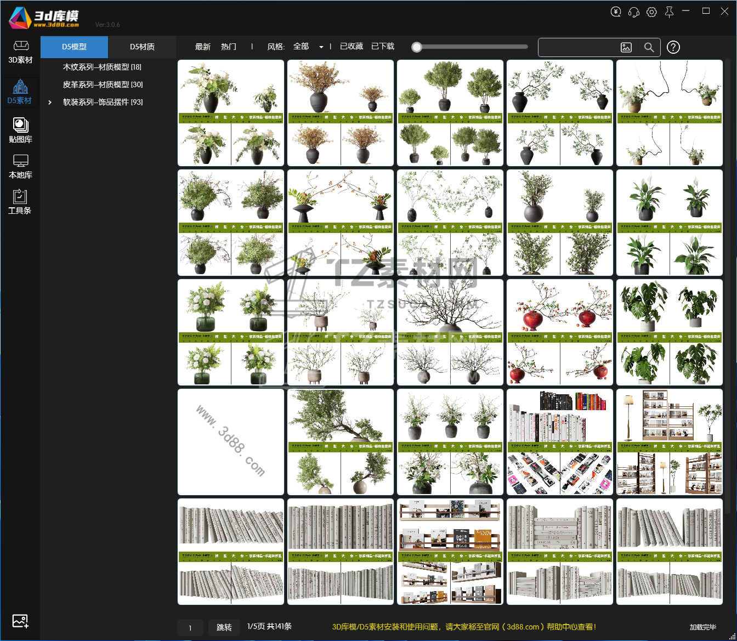Toggle the 已收藏 favorites filter
The width and height of the screenshot is (737, 641).
click(x=352, y=47)
